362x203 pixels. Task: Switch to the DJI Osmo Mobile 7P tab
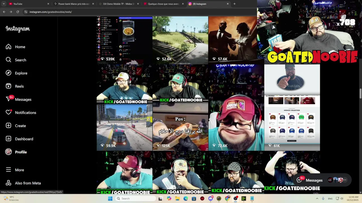coord(118,4)
